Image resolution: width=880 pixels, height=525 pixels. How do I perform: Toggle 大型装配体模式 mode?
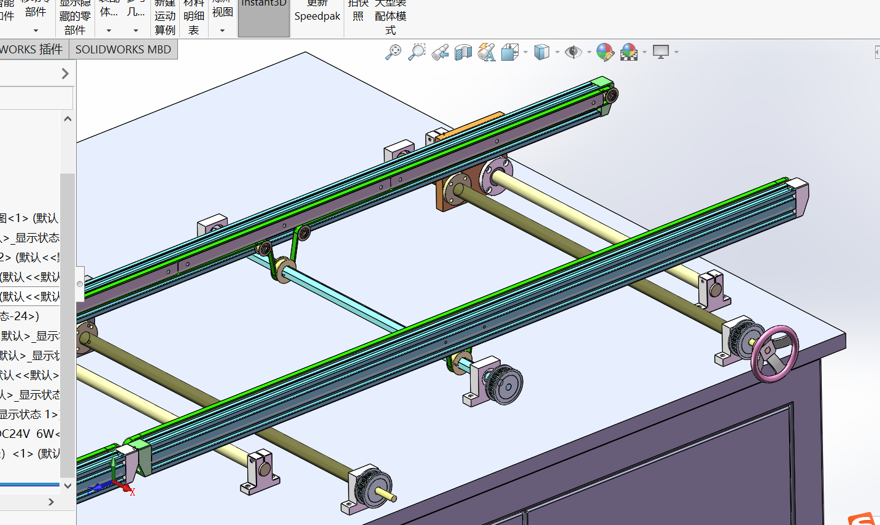click(x=390, y=17)
